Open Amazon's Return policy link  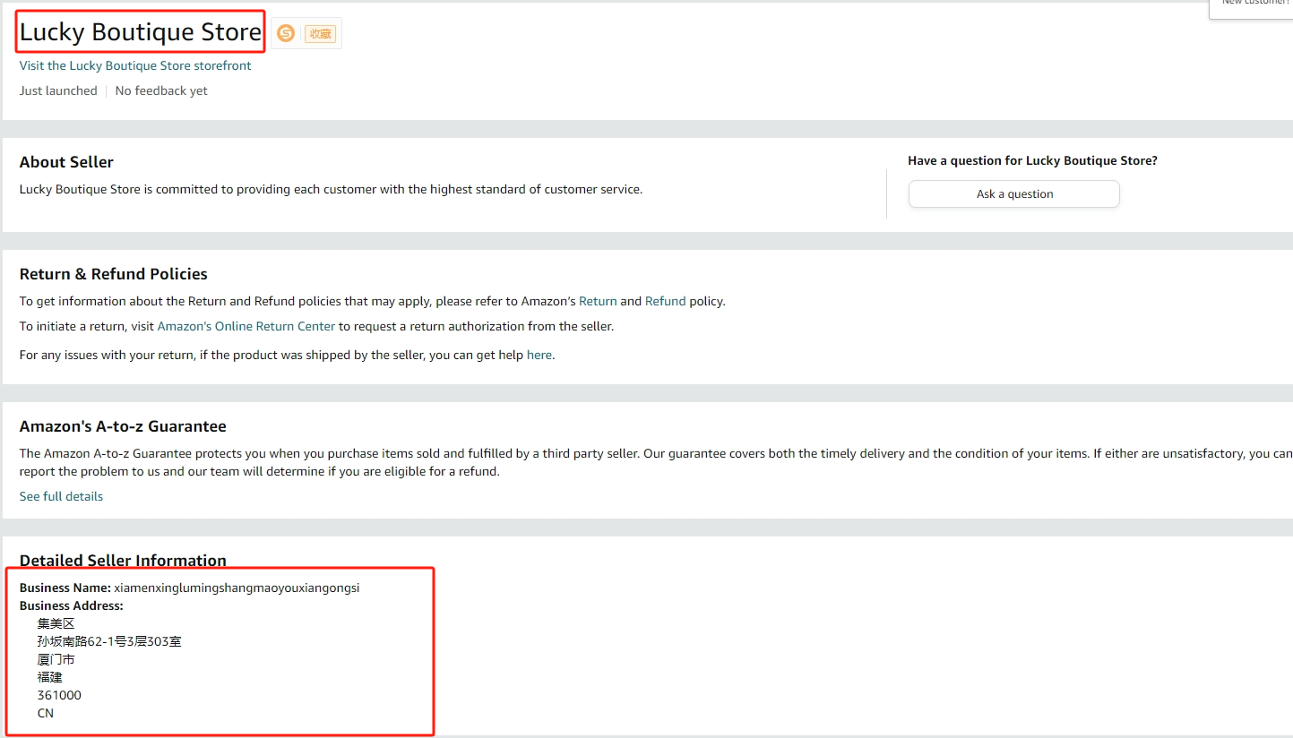tap(598, 301)
